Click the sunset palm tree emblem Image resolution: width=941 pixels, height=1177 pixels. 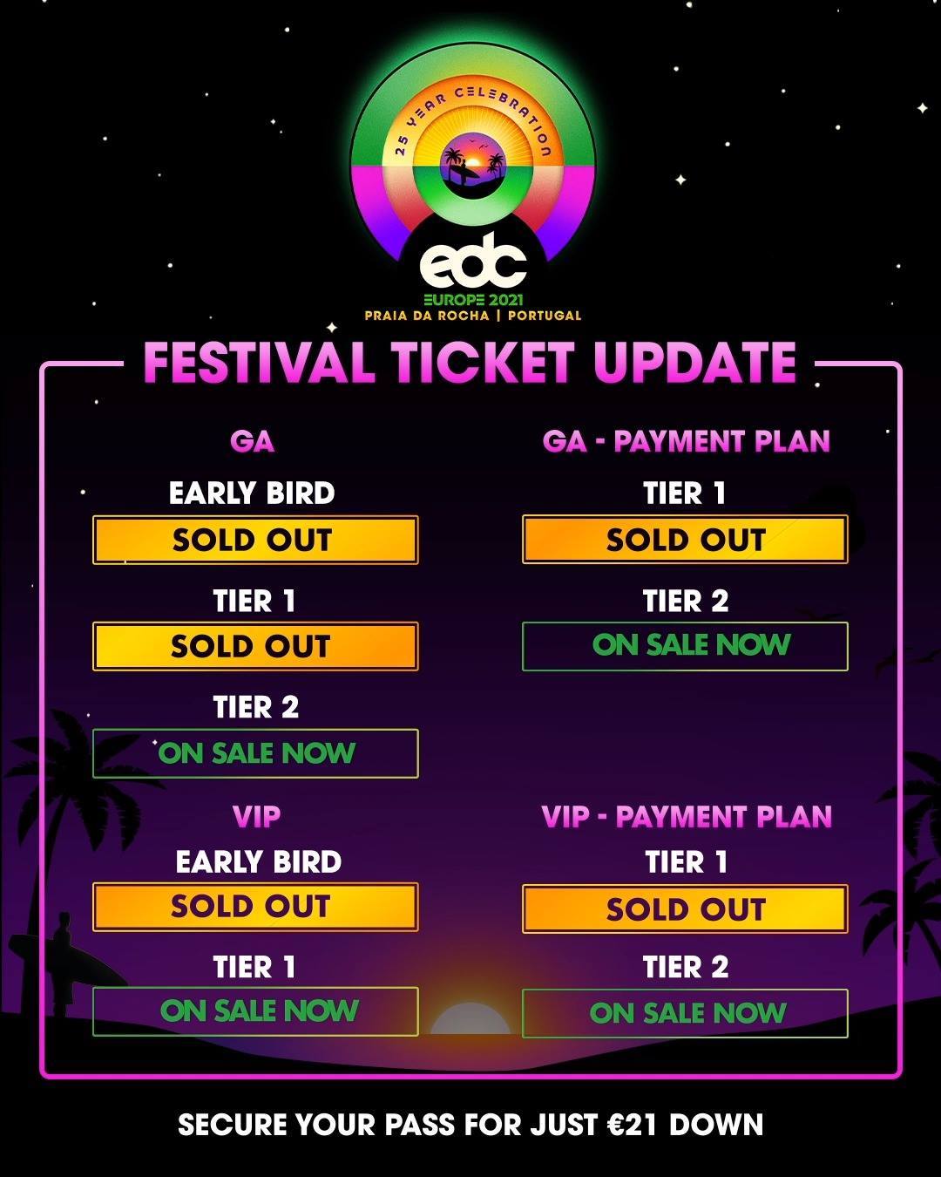(x=473, y=164)
